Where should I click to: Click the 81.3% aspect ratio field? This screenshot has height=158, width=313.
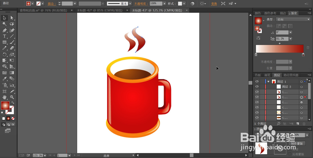pyautogui.click(x=282, y=39)
